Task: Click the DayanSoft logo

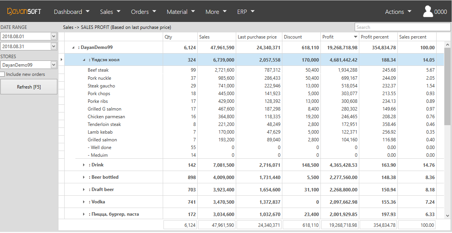Action: point(24,11)
